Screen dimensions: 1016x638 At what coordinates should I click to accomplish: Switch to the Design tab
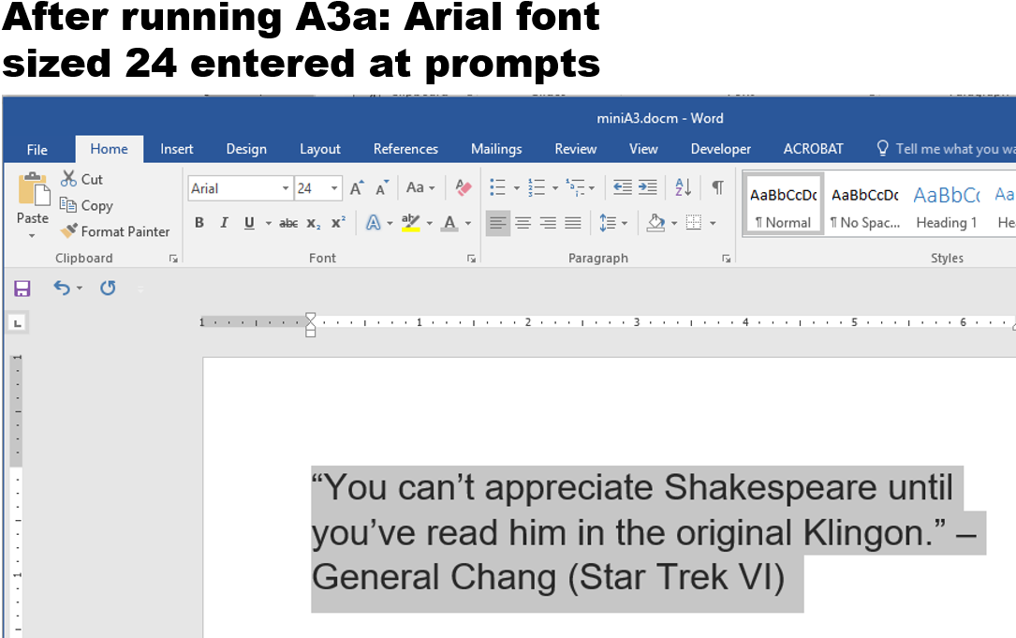coord(246,149)
